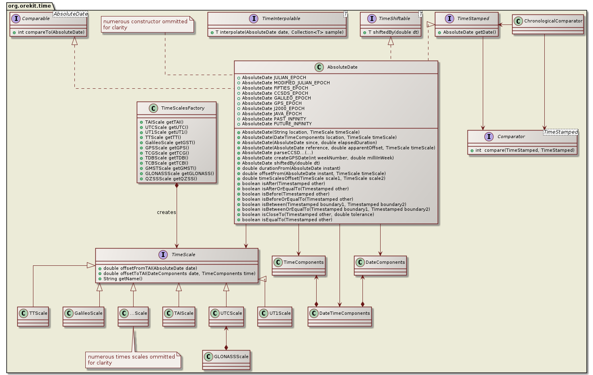Select the TimeScale interface icon
This screenshot has height=375, width=593.
(163, 254)
